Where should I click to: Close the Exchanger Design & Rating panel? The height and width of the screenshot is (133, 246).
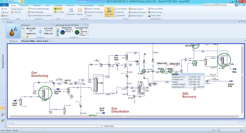tap(88, 25)
